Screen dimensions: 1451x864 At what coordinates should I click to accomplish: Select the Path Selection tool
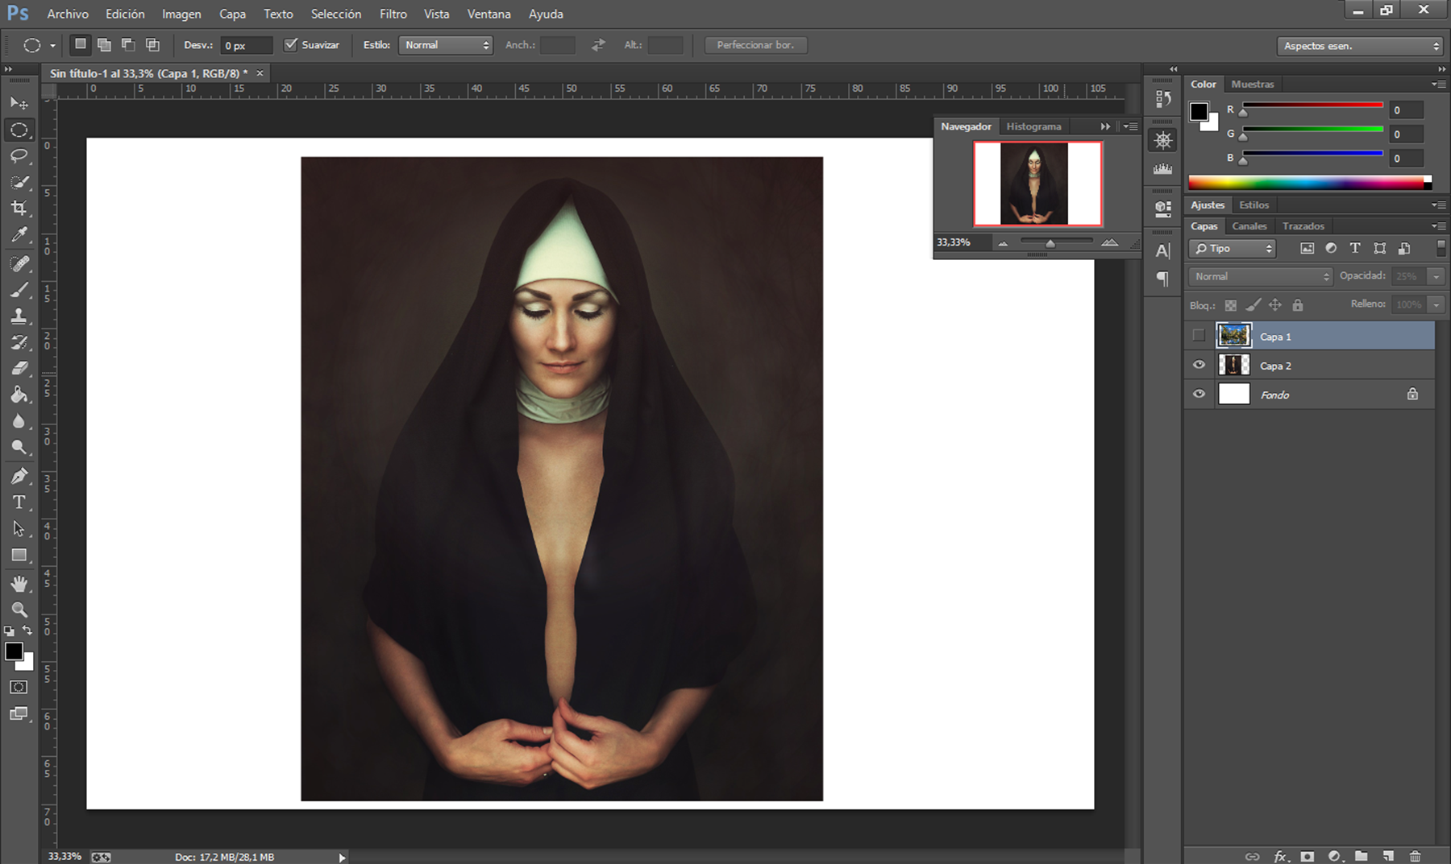(x=19, y=529)
